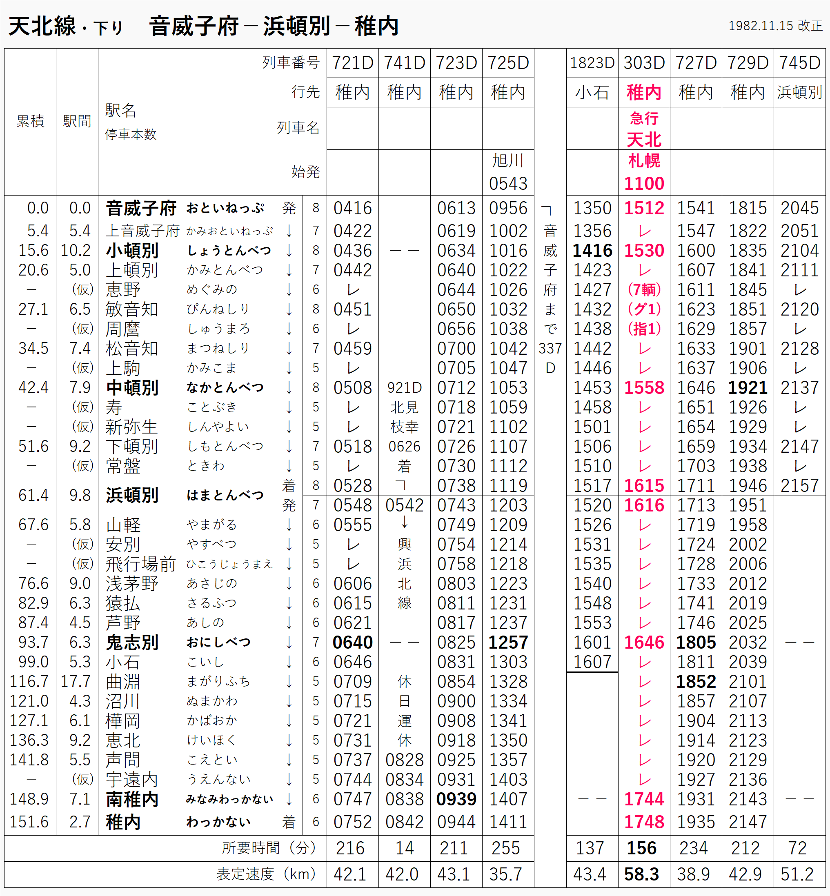Click the 南稚内 station name

pos(132,799)
